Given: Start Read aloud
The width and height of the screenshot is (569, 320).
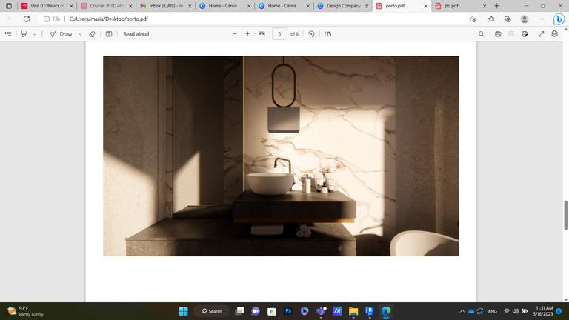Looking at the screenshot, I should [136, 34].
